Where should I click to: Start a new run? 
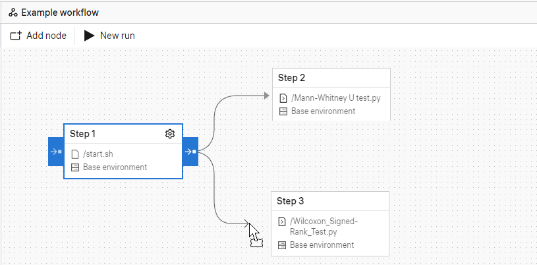point(109,36)
